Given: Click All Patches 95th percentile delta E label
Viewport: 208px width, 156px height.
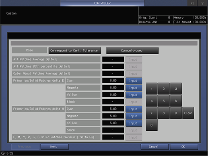Looking at the screenshot, I should coord(56,66).
